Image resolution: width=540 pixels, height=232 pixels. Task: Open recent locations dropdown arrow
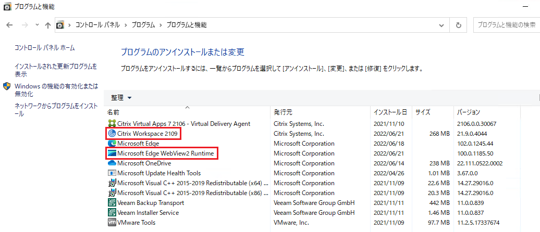[x=37, y=25]
